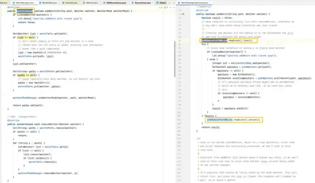This screenshot has height=183, width=315.
Task: Show hidden editor tabs dropdown chevron
Action: point(169,3)
